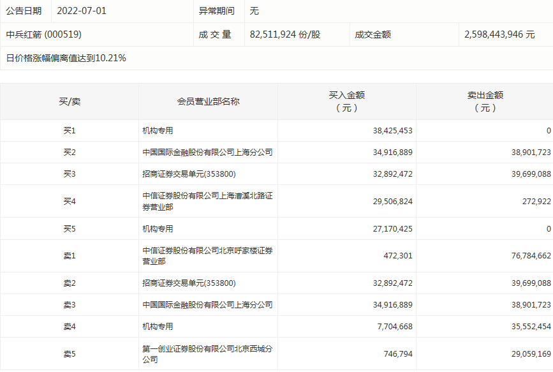Select 32,892,472 in the 买3 row
This screenshot has width=553, height=372.
point(392,174)
